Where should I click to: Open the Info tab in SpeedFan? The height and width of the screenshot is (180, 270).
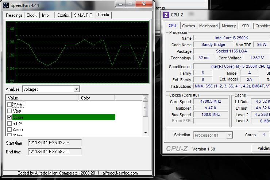tap(45, 15)
